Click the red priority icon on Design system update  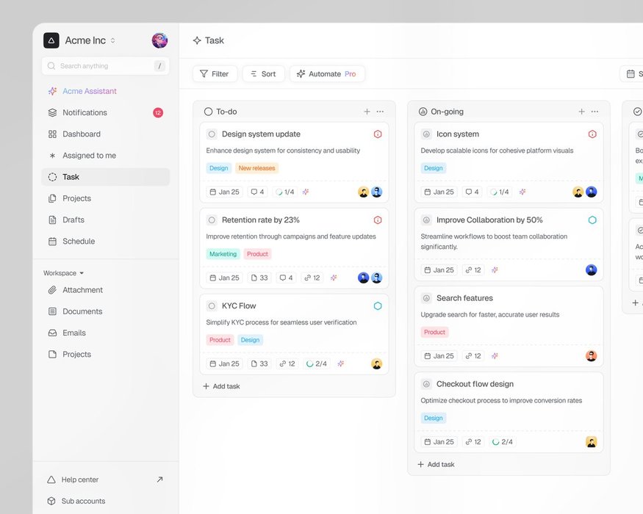tap(378, 134)
